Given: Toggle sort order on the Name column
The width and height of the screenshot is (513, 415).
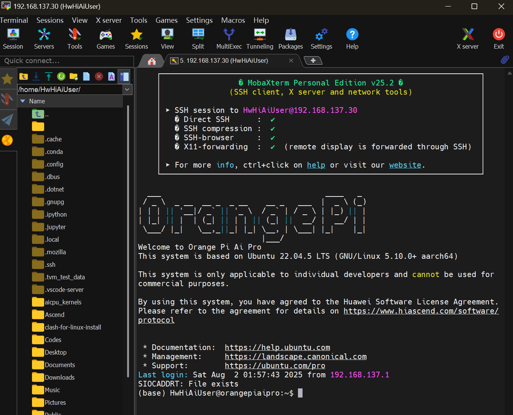Looking at the screenshot, I should (x=37, y=101).
